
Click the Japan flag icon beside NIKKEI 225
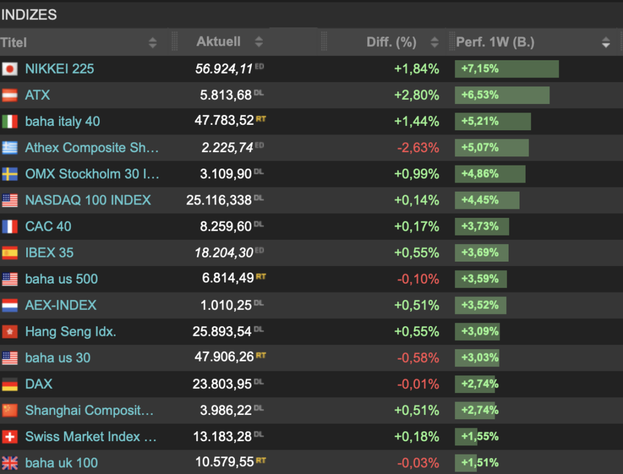click(10, 69)
